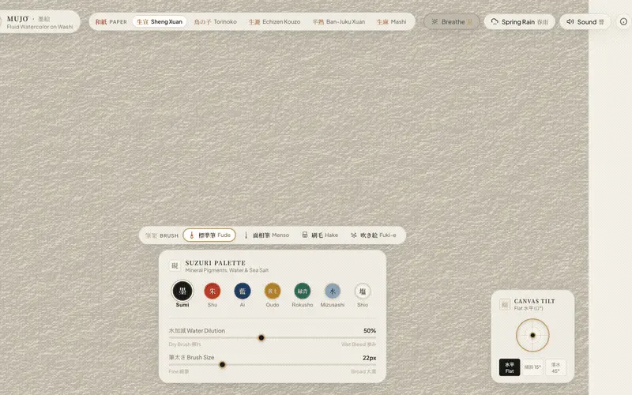Choose Echizen Kouzo paper

274,22
